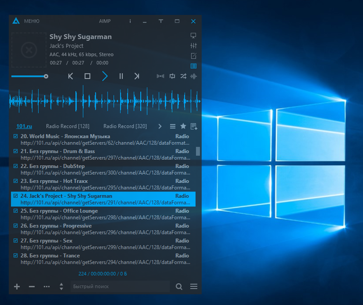This screenshot has width=363, height=305.
Task: Uncheck the Trance entry
Action: point(15,256)
